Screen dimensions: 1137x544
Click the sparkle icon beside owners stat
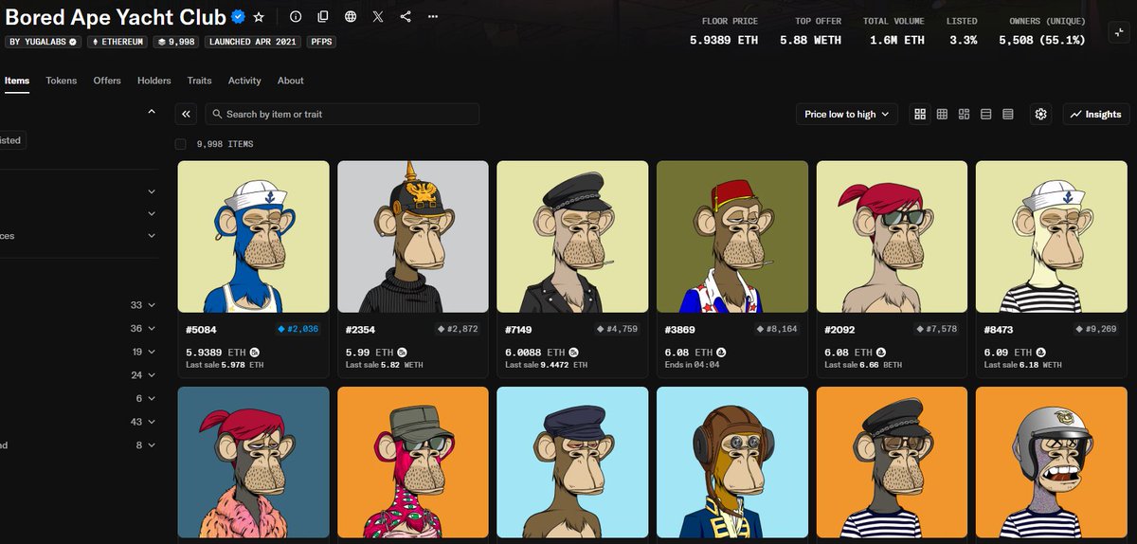click(x=1119, y=33)
